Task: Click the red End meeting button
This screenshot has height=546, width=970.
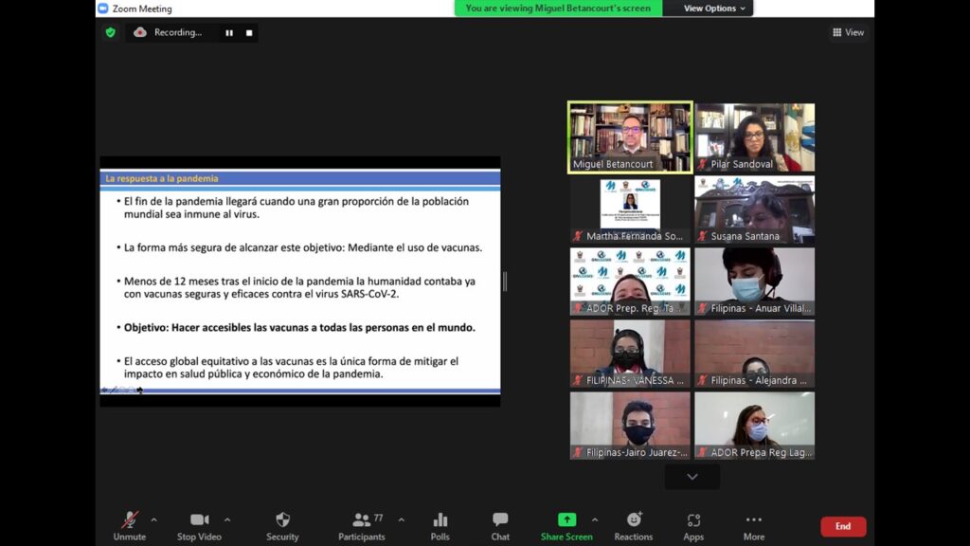Action: click(843, 526)
